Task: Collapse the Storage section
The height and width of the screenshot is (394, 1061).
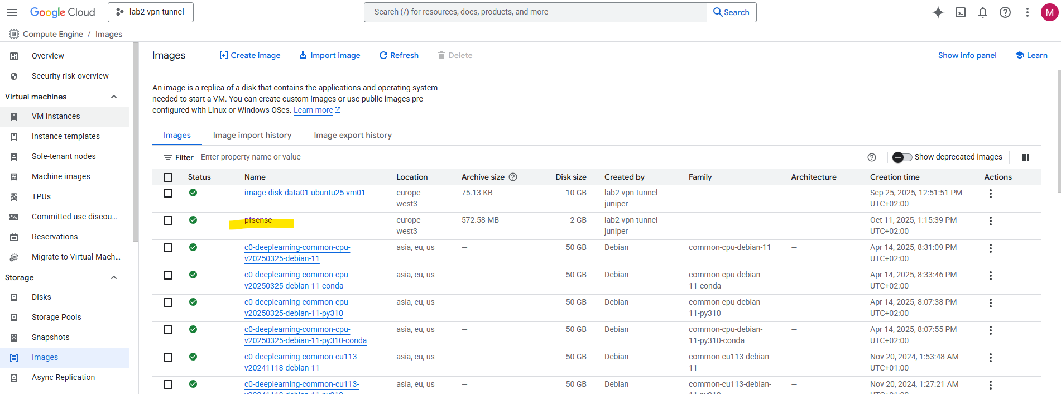Action: coord(114,277)
